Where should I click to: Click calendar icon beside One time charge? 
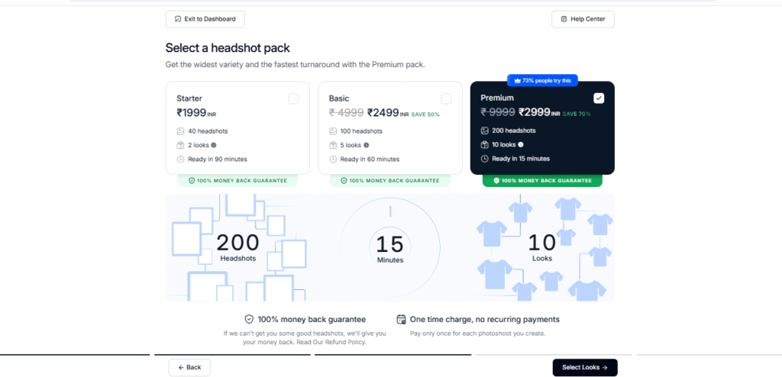pyautogui.click(x=402, y=319)
